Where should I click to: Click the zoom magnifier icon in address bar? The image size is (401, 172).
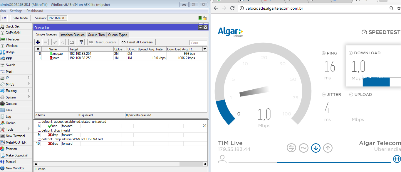pos(392,8)
